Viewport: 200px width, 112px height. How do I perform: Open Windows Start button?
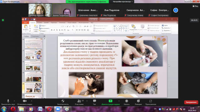coord(4,109)
